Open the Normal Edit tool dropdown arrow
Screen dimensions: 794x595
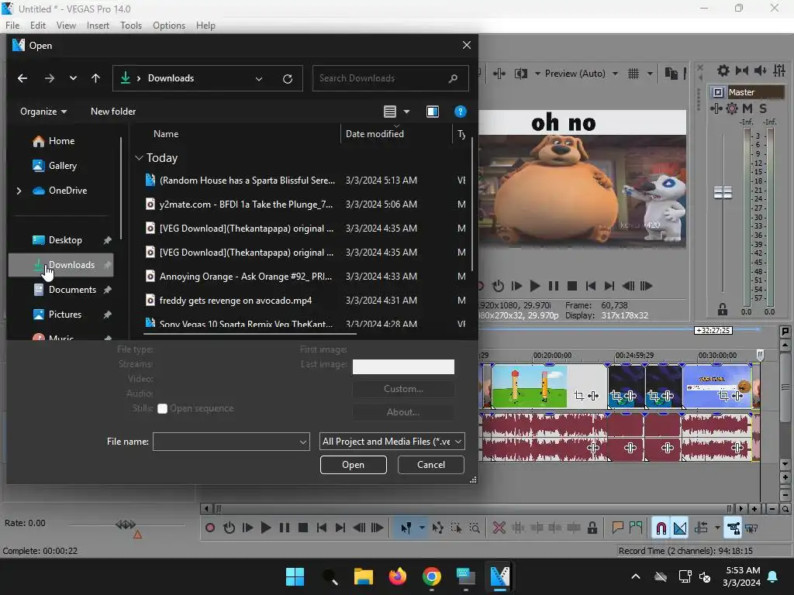click(x=421, y=528)
